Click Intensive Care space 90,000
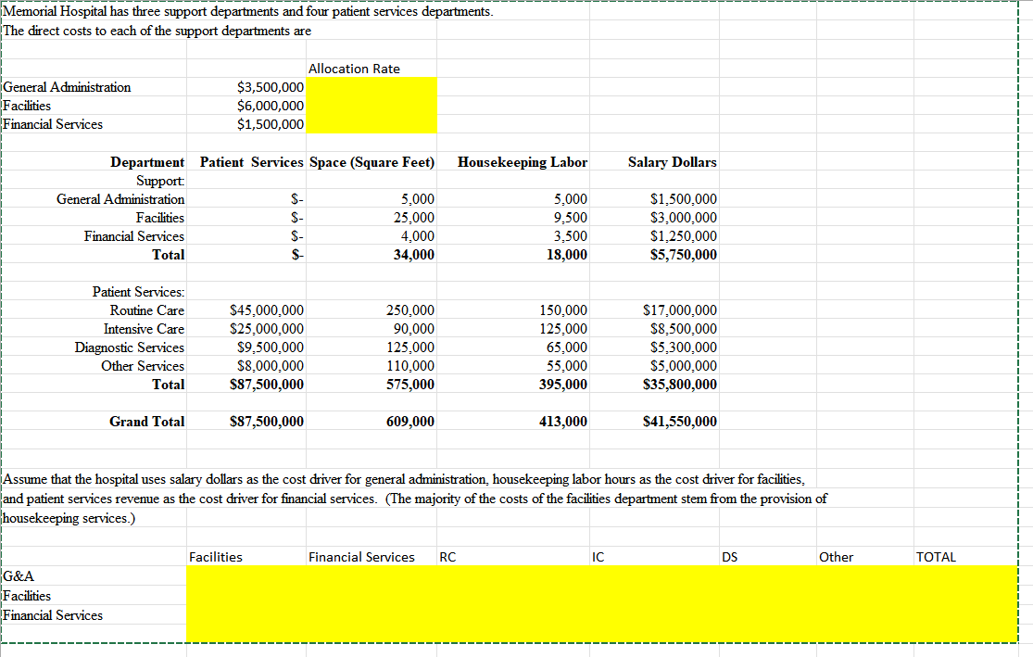 point(414,328)
